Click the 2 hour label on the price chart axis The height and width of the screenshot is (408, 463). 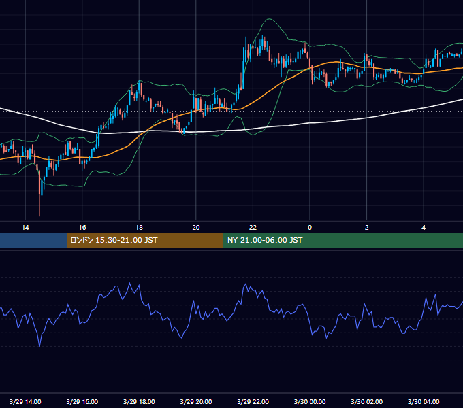point(367,228)
